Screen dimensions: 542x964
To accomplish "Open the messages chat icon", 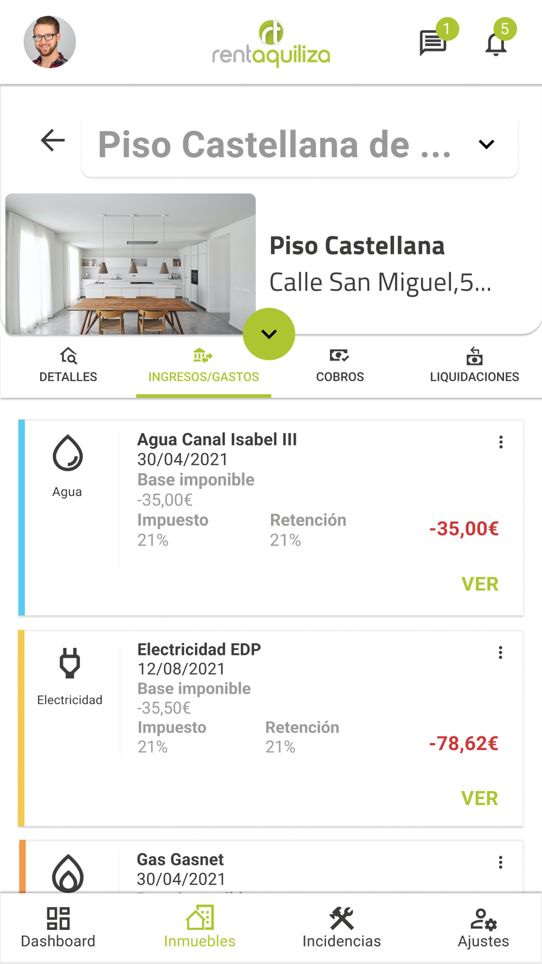I will pyautogui.click(x=433, y=43).
